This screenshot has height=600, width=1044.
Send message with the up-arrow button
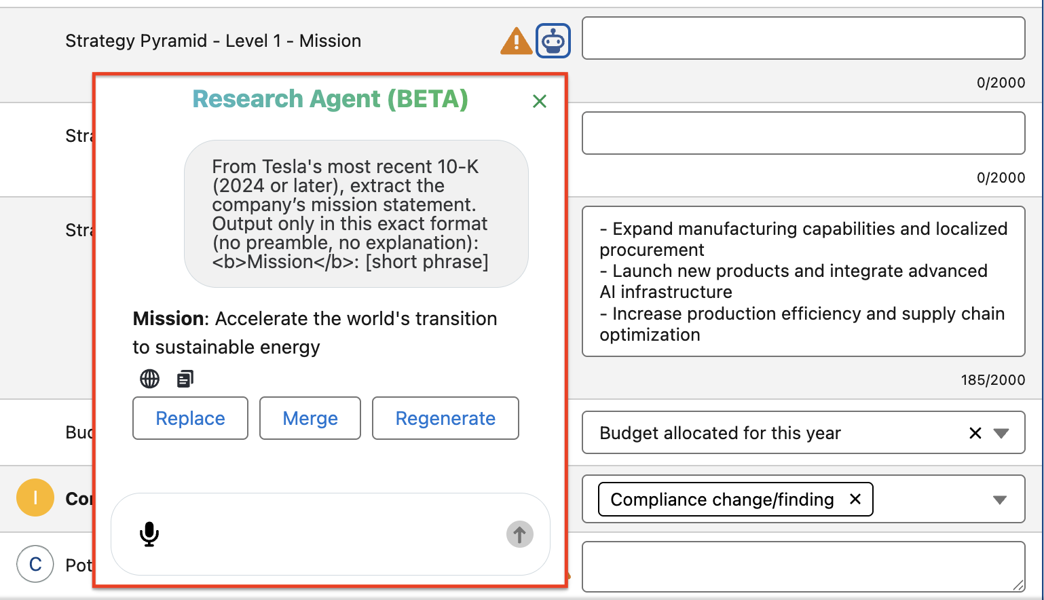(x=520, y=534)
